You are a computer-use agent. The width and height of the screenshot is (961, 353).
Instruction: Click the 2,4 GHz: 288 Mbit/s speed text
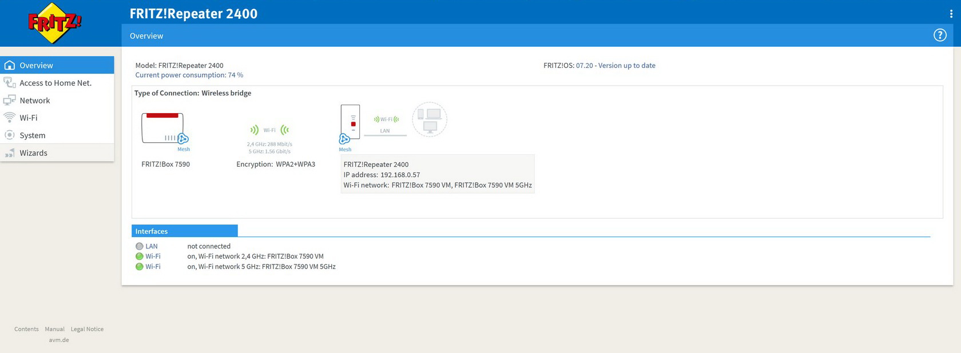click(x=269, y=145)
